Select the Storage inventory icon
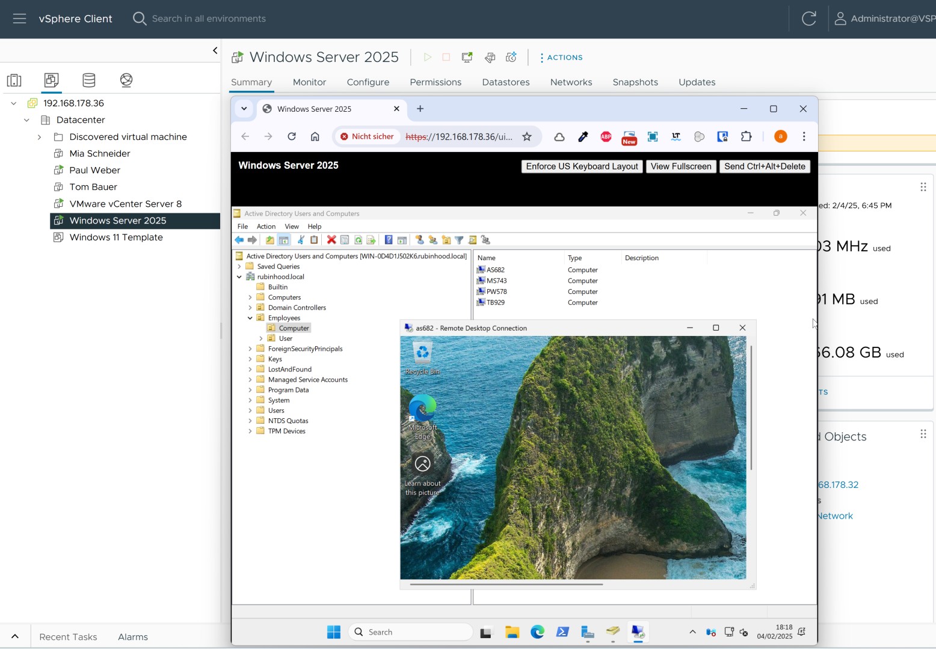This screenshot has height=649, width=936. coord(89,80)
